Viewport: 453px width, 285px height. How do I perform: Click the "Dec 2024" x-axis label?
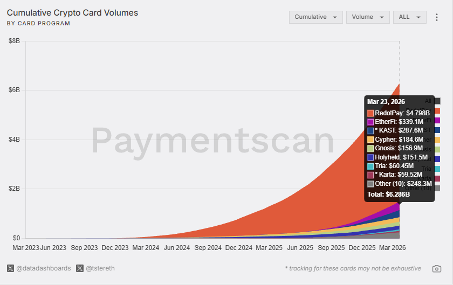click(x=238, y=248)
